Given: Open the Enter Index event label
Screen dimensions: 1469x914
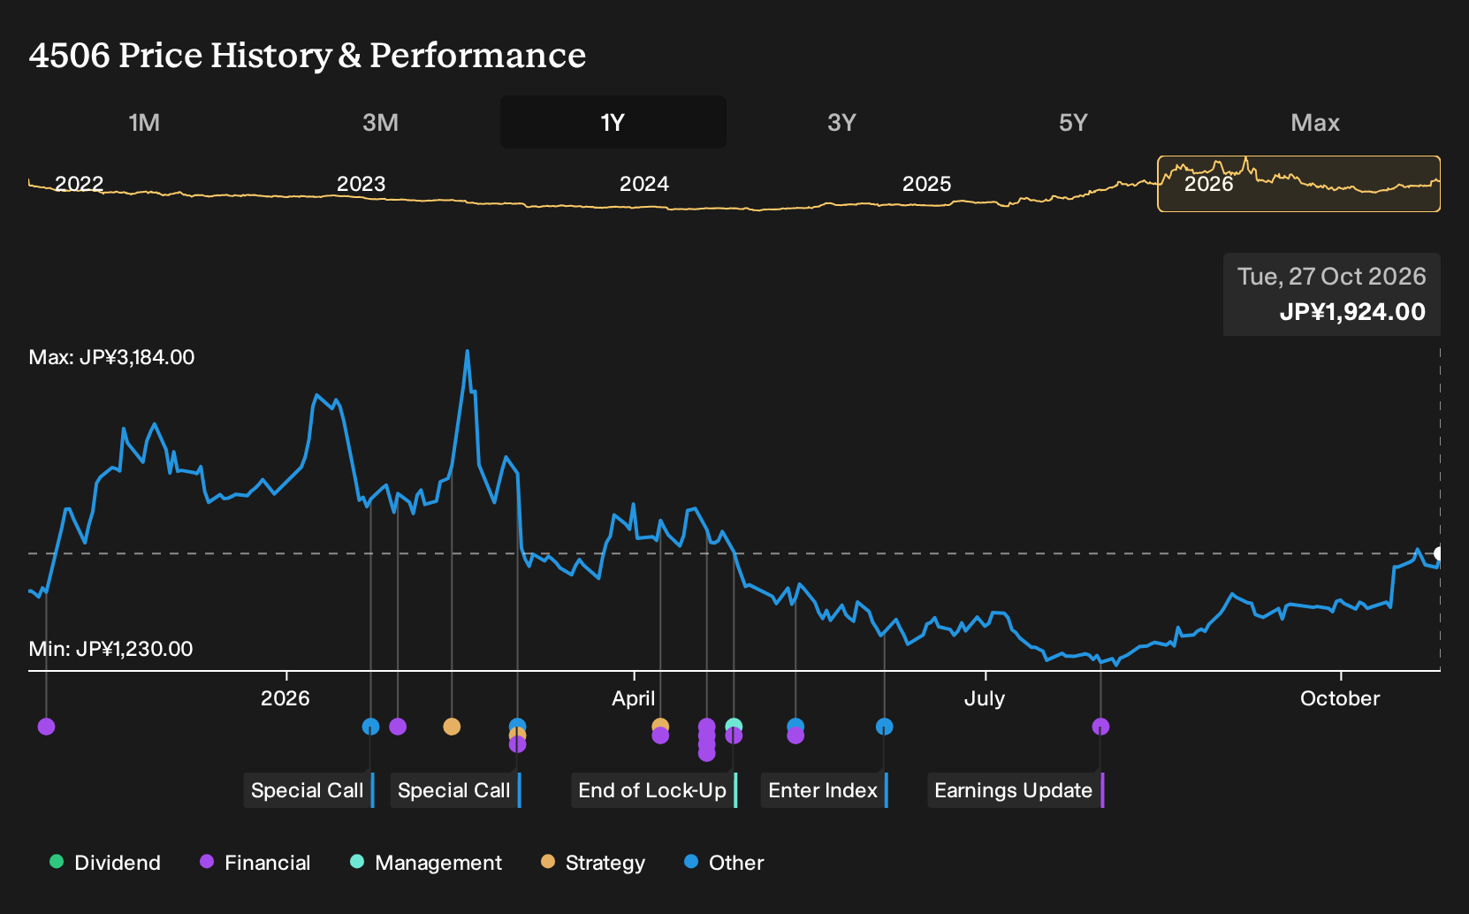Looking at the screenshot, I should (x=825, y=790).
